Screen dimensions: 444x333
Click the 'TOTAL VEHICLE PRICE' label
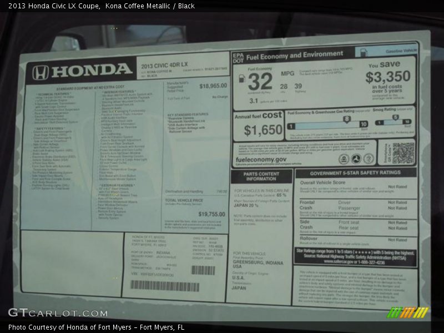(x=184, y=200)
